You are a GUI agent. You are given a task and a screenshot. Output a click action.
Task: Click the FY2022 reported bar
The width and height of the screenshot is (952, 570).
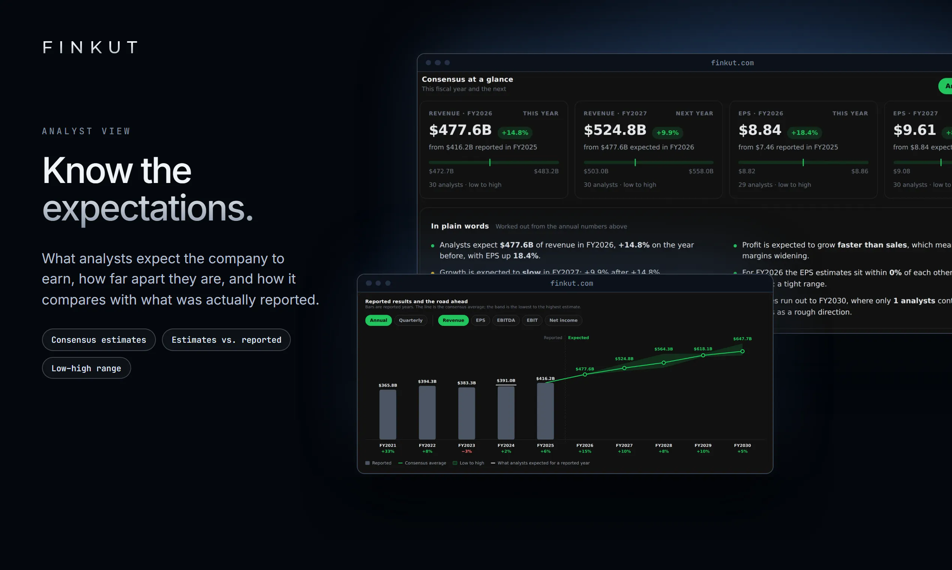pyautogui.click(x=427, y=413)
